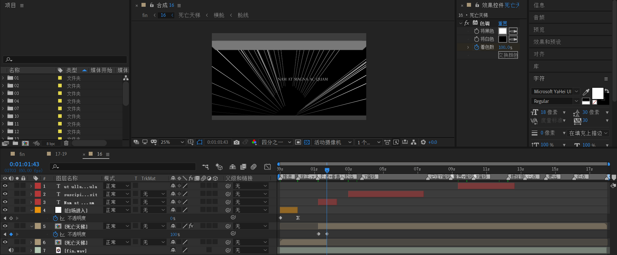Image resolution: width=617 pixels, height=255 pixels.
Task: Open the 音频 panel
Action: click(x=539, y=17)
